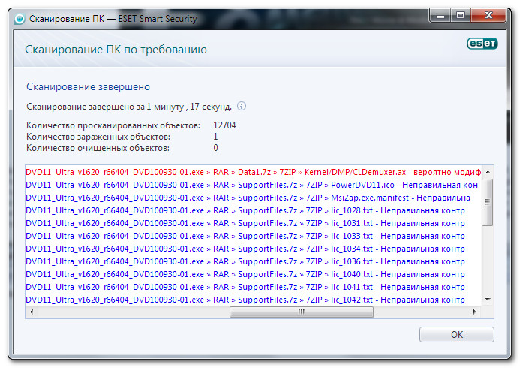Select the lic_1036.txt log row

coord(254,261)
